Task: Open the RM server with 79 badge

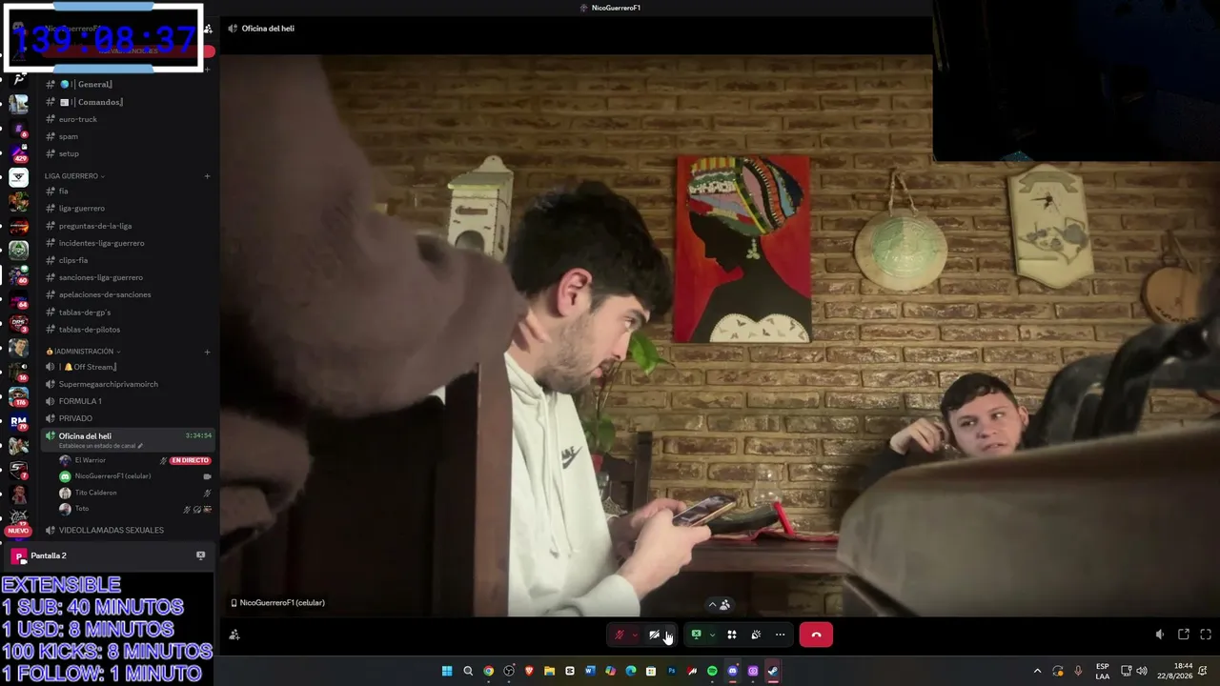Action: click(x=18, y=421)
